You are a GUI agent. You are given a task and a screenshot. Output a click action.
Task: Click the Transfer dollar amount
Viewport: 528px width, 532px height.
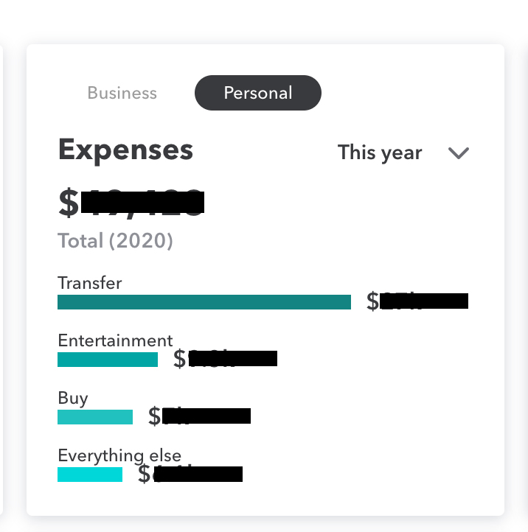pos(417,301)
